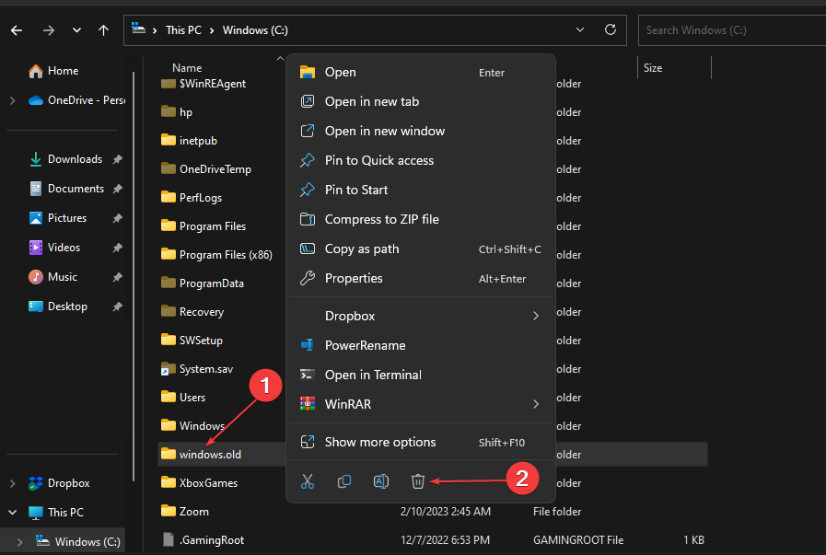Screen dimensions: 826x555
Task: Collapse This PC in the sidebar
Action: click(10, 512)
